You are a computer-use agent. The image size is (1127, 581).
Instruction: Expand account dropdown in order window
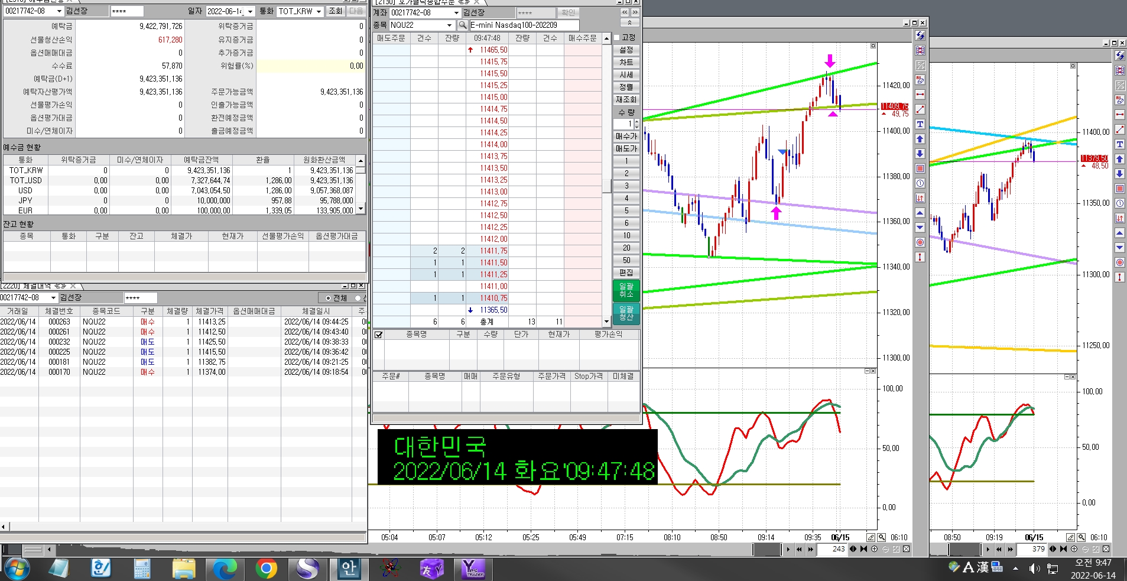coord(457,12)
